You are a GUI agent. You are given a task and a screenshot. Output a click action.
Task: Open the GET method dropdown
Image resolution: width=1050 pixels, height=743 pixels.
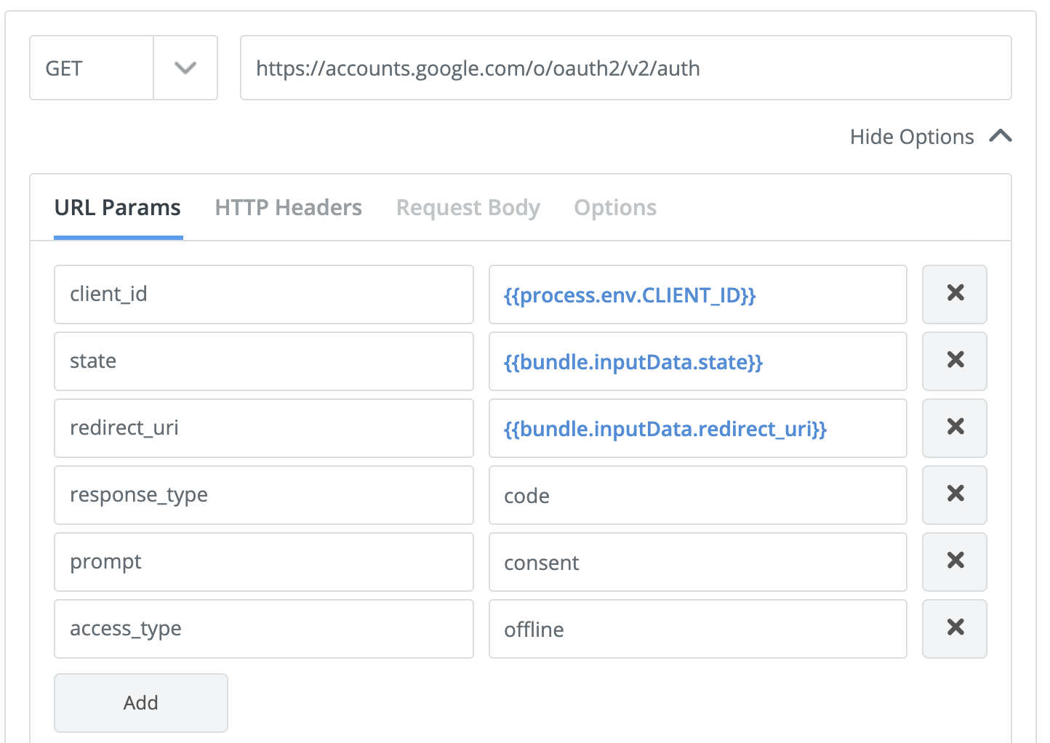click(x=185, y=68)
